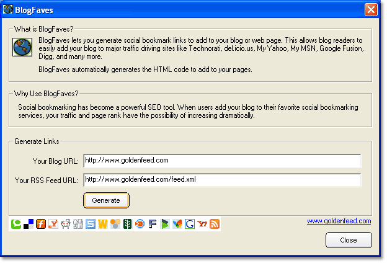The width and height of the screenshot is (387, 263).
Task: Click the yellow 'W' icon
Action: click(103, 224)
